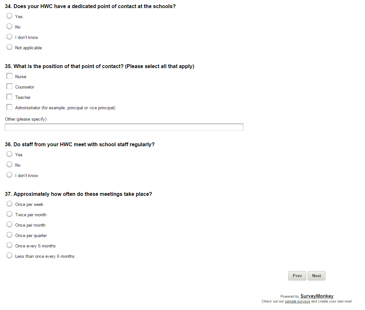This screenshot has width=365, height=310.
Task: Select Yes for dedicated point of contact
Action: coord(9,16)
